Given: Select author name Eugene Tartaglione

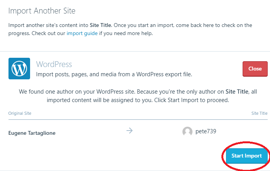Looking at the screenshot, I should tap(32, 133).
